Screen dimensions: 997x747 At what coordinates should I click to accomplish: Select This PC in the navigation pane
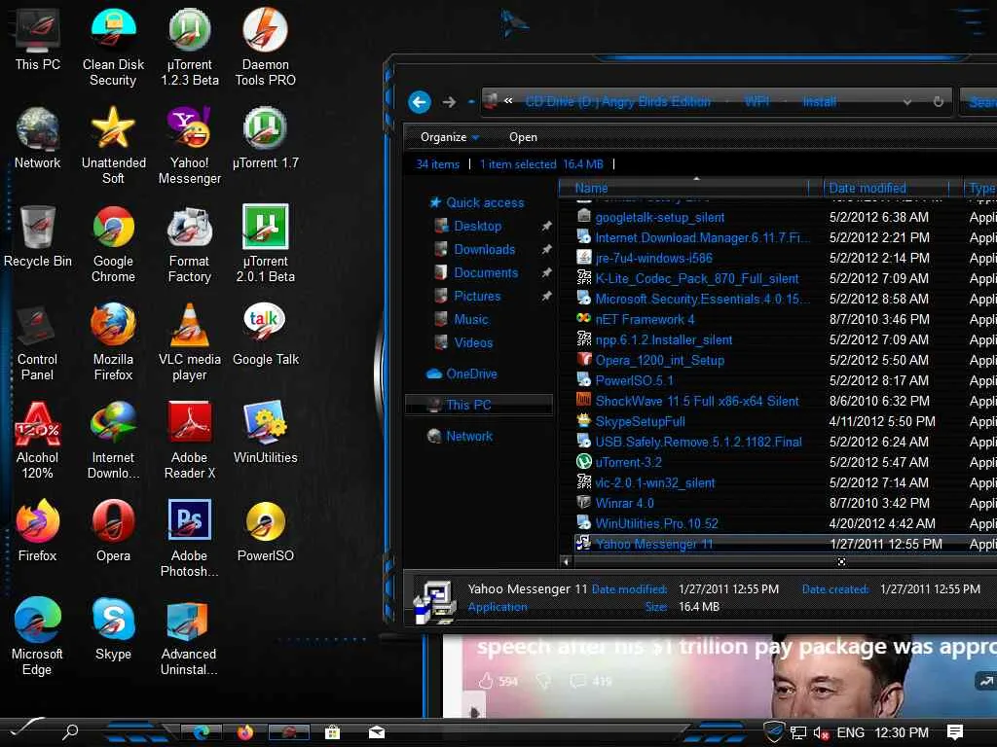point(468,405)
